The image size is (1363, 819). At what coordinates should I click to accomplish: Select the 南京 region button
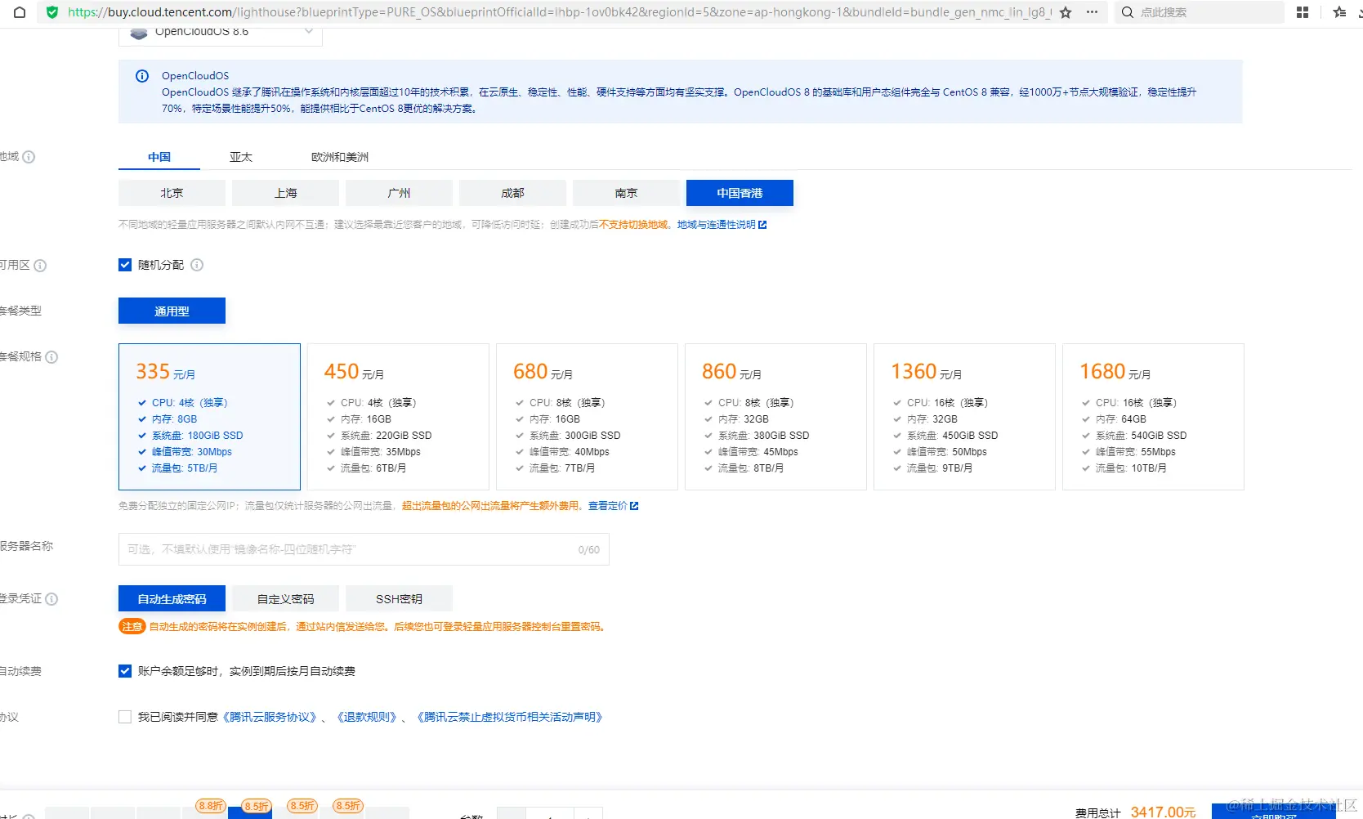click(626, 193)
